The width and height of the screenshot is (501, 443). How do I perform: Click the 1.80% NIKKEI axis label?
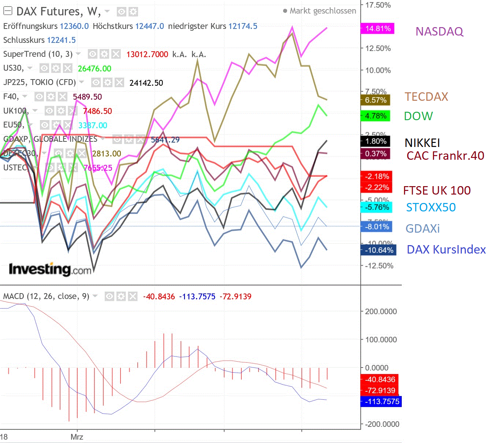[375, 141]
